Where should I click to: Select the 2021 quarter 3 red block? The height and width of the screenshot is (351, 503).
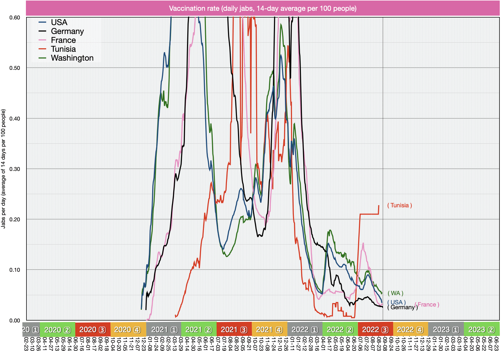coord(234,330)
